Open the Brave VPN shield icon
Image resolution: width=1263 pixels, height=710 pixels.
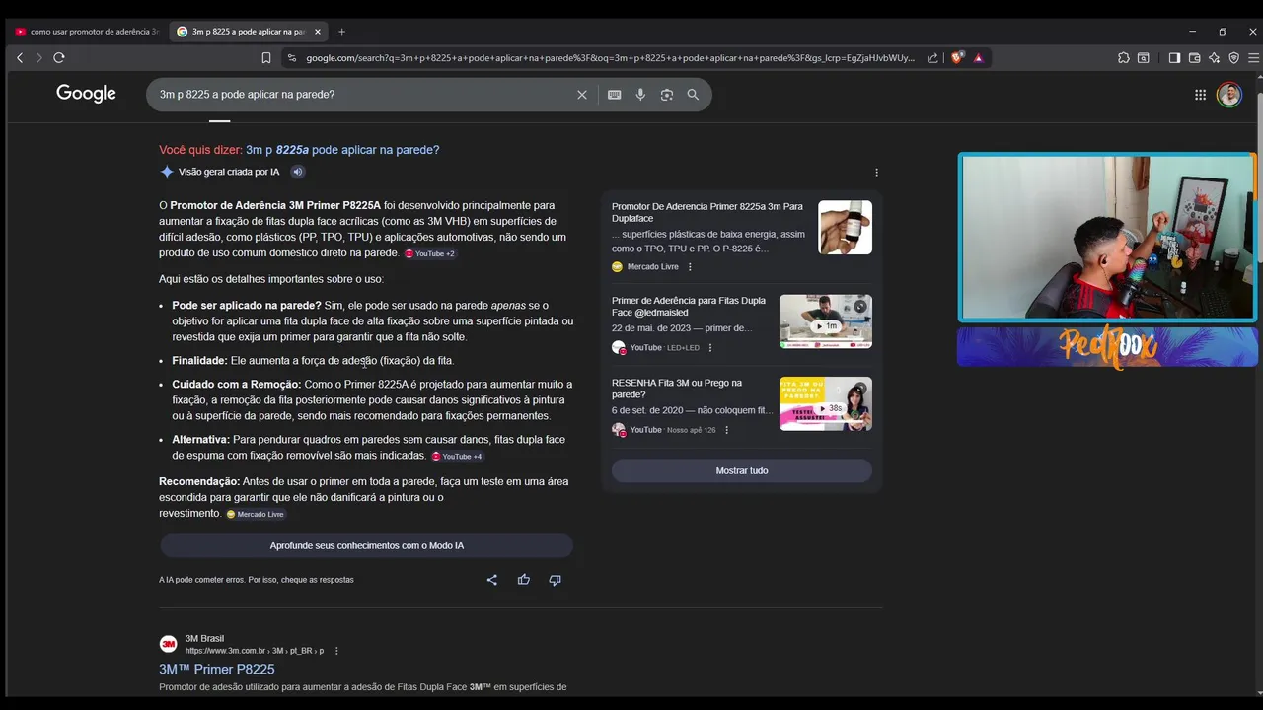[1233, 58]
